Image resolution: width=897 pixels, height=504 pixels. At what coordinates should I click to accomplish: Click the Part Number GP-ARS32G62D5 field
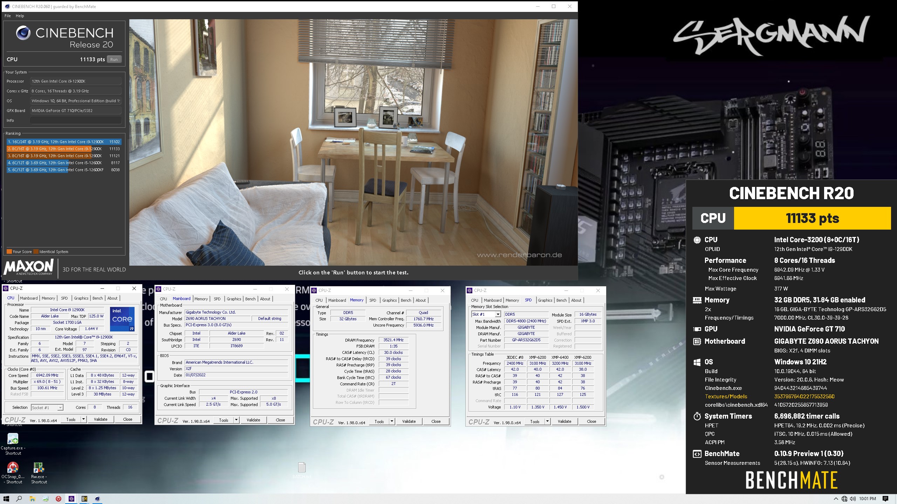[x=526, y=340]
